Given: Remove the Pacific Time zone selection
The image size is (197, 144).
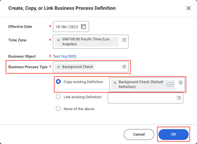Looking at the screenshot, I should click(58, 40).
